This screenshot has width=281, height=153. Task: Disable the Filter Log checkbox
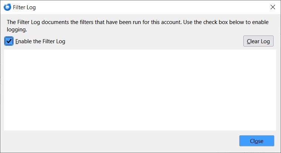[x=9, y=41]
